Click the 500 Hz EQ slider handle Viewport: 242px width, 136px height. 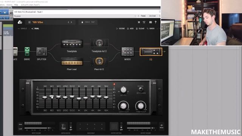coord(72,97)
